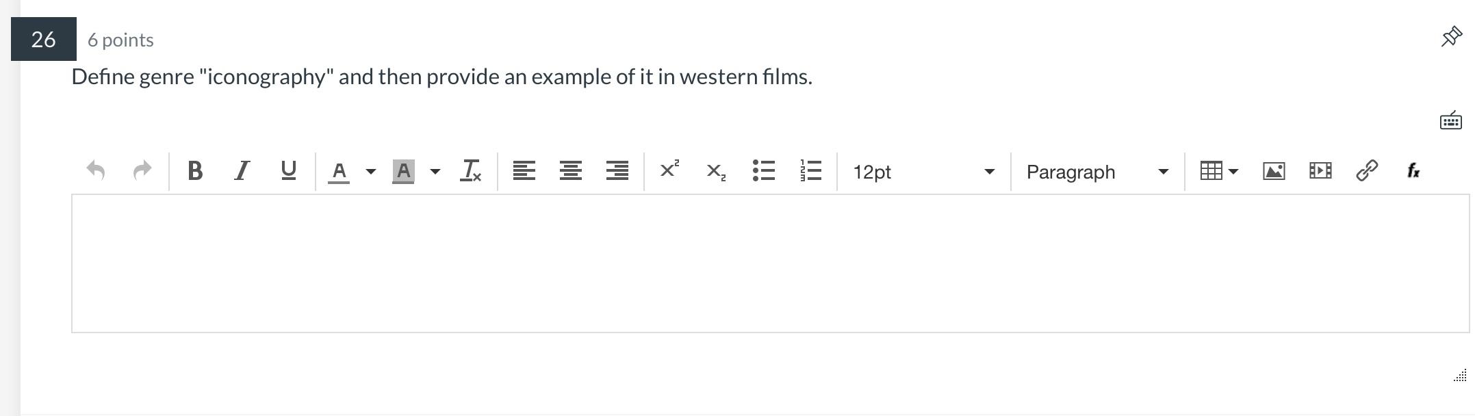The height and width of the screenshot is (416, 1475).
Task: Toggle bold formatting in the editor
Action: (x=196, y=172)
